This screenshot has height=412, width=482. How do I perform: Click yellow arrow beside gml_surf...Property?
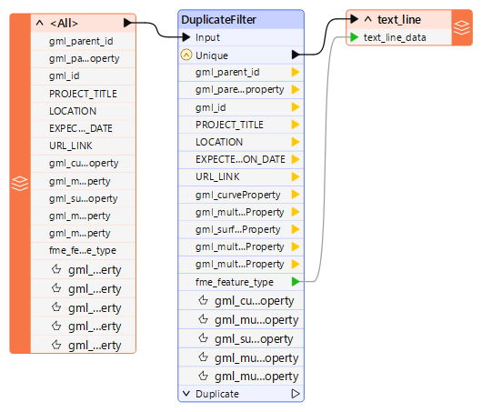click(x=296, y=229)
